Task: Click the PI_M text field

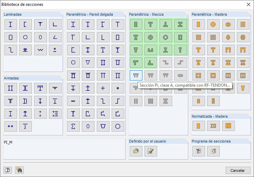Action: pos(64,149)
